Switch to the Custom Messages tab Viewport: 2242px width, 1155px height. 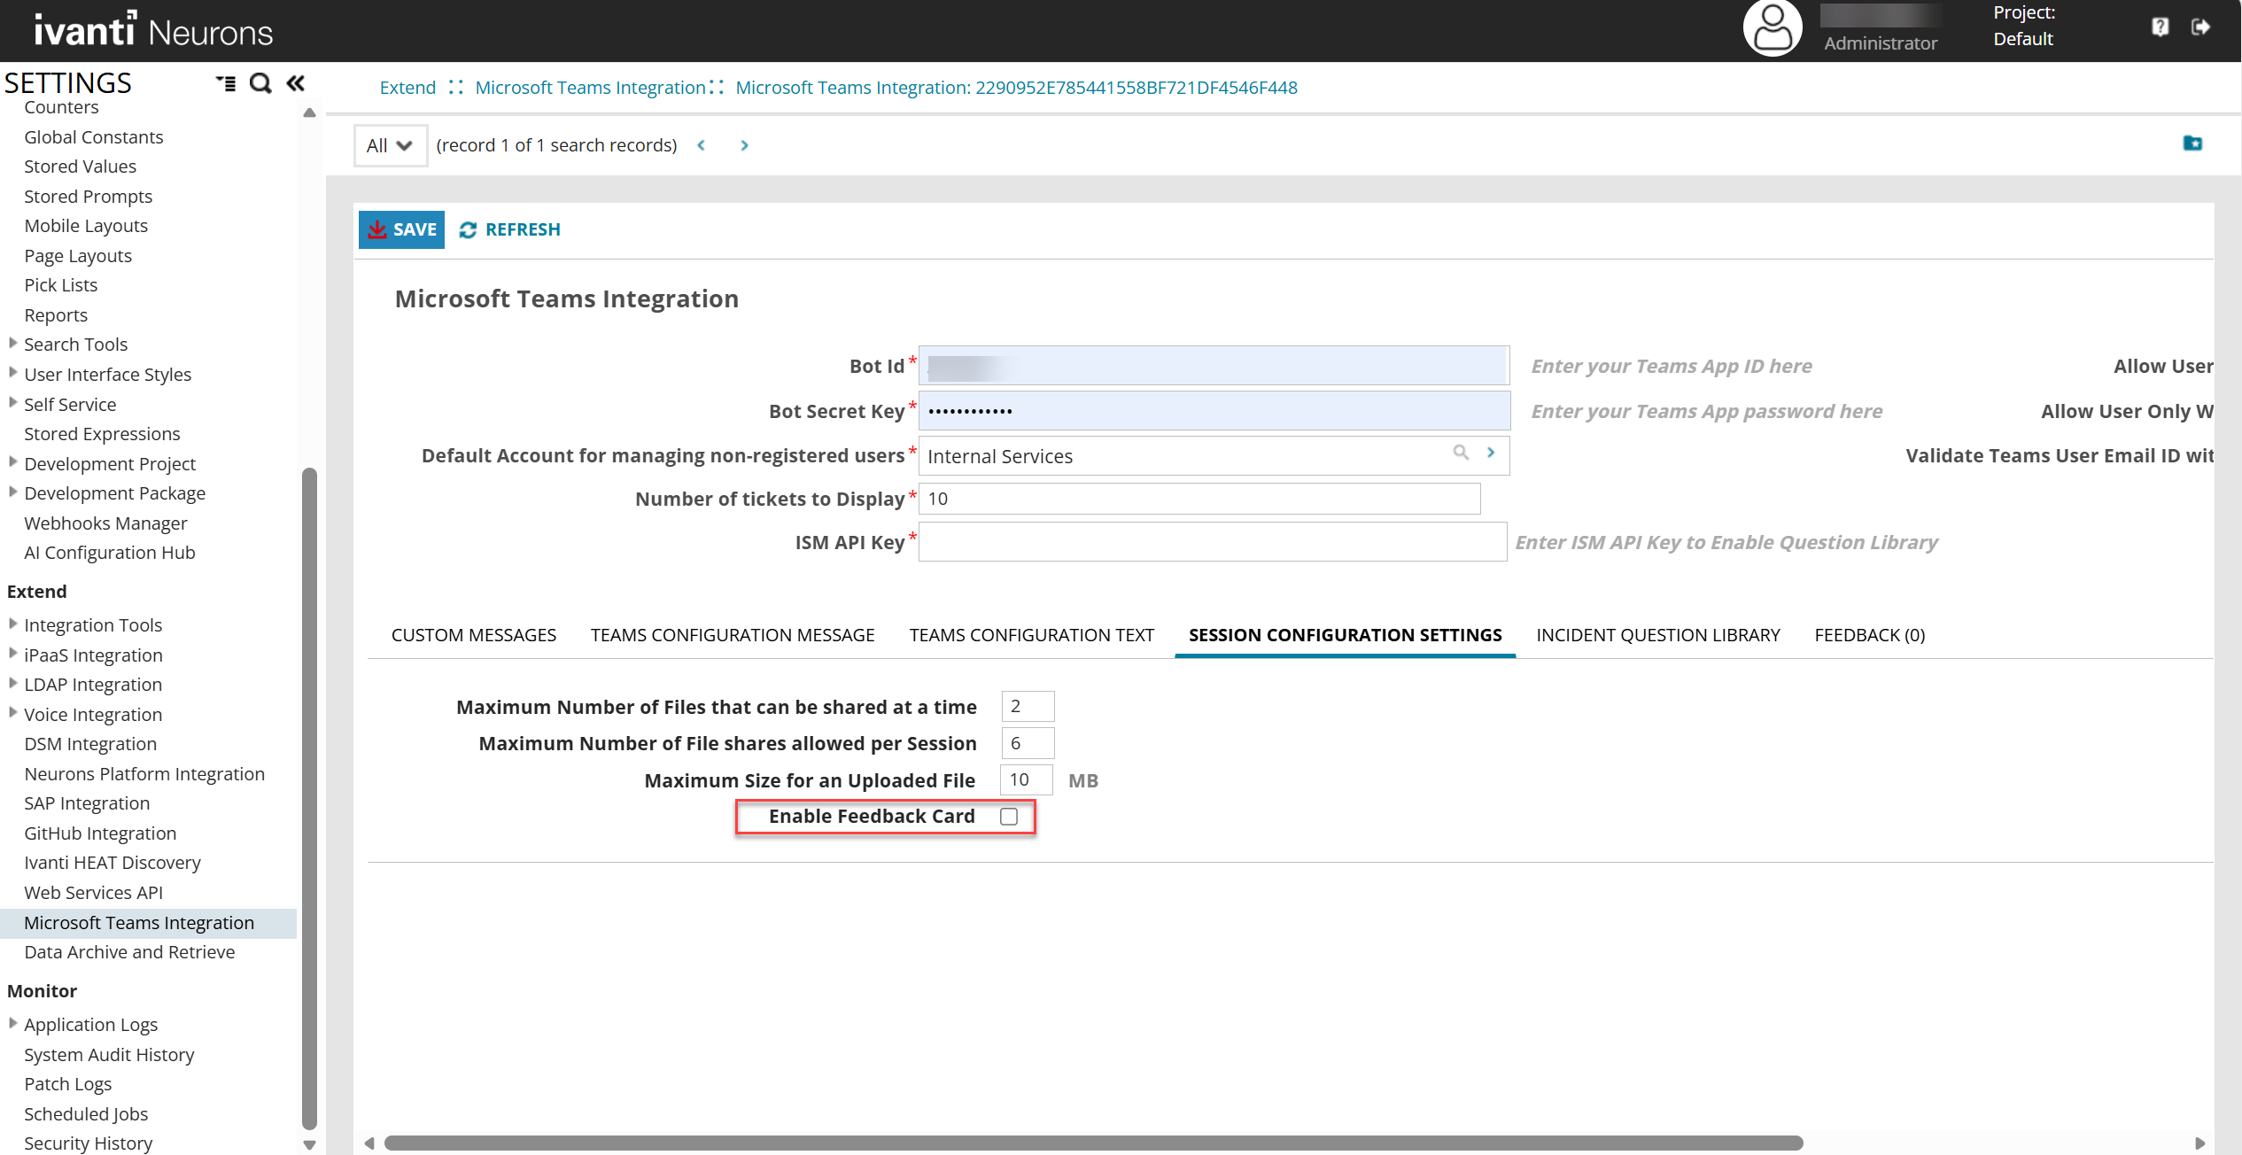point(474,635)
